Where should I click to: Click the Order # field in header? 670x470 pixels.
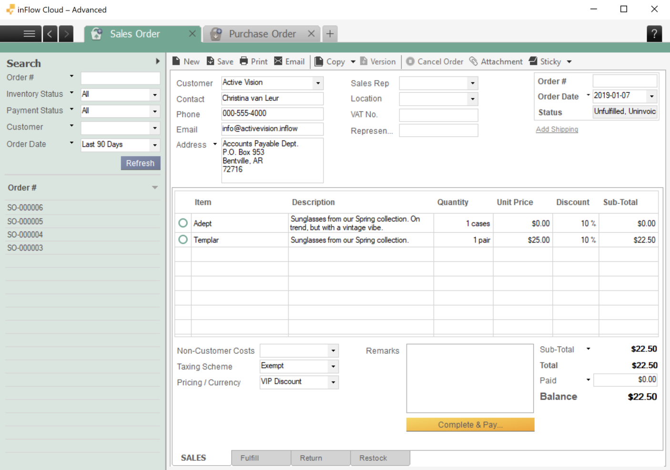point(625,81)
